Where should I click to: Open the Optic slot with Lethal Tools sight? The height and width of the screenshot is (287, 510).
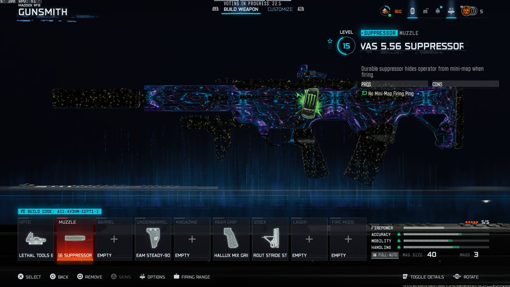click(x=36, y=239)
